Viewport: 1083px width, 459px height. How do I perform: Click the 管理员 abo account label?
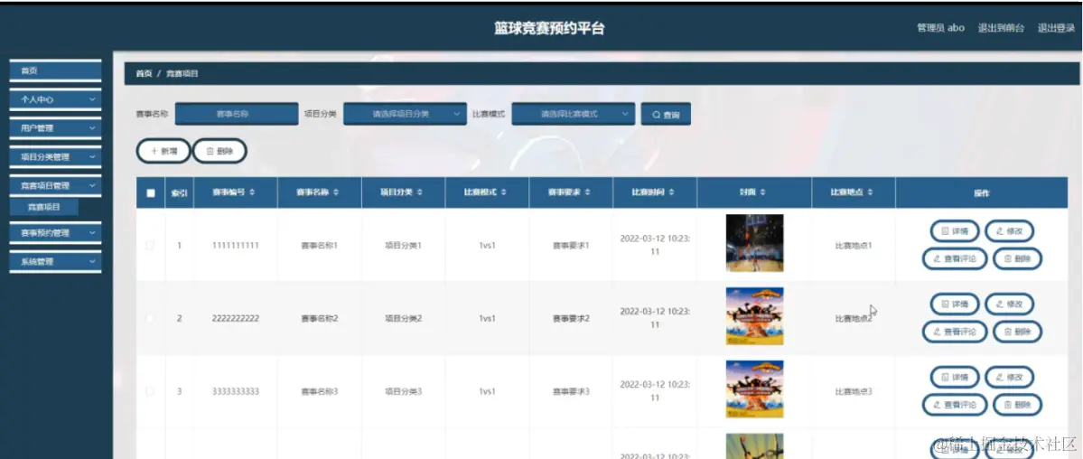(x=940, y=28)
